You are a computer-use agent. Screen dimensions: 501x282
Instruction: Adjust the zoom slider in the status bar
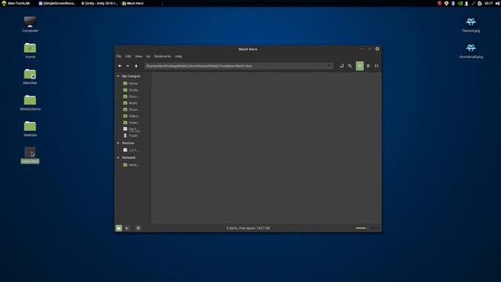[x=367, y=228]
